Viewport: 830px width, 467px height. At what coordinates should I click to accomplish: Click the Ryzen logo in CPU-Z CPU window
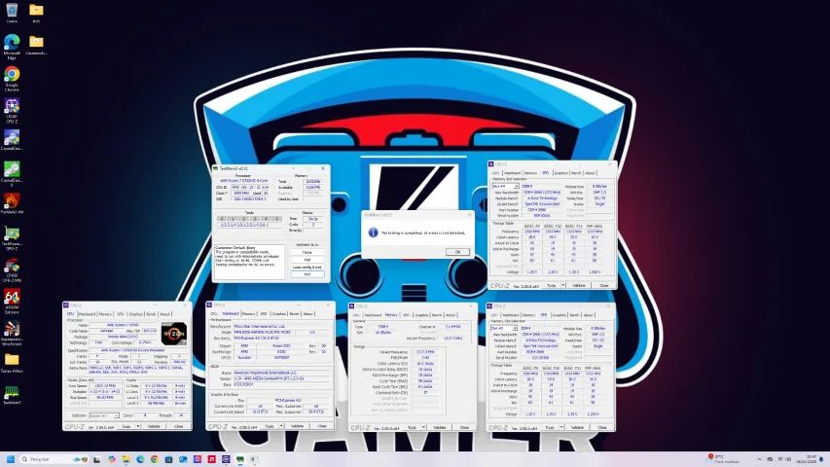tap(174, 334)
